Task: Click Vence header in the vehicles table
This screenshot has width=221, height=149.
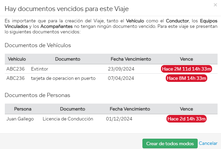Action: 186,59
